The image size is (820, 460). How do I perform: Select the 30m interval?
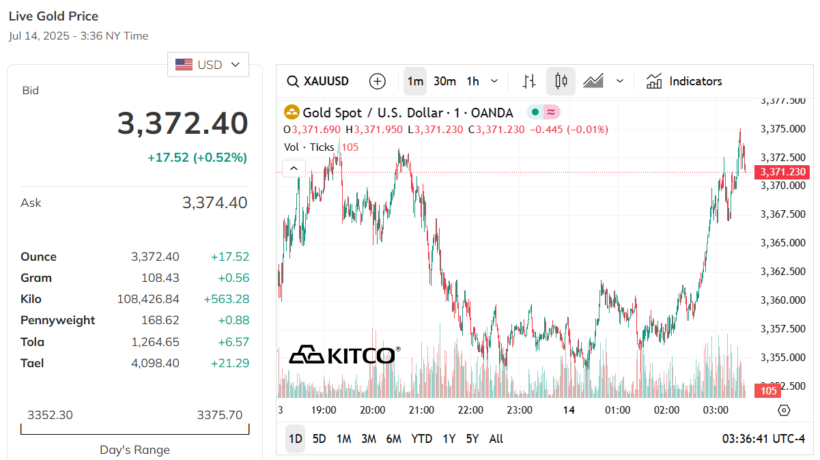[x=444, y=81]
